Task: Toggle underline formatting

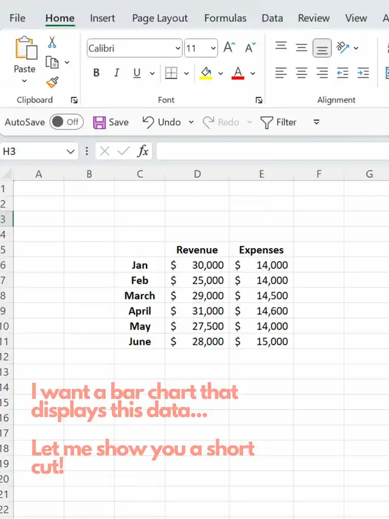Action: tap(136, 73)
